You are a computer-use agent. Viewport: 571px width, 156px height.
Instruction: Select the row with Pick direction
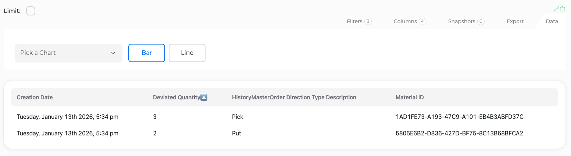[x=285, y=117]
